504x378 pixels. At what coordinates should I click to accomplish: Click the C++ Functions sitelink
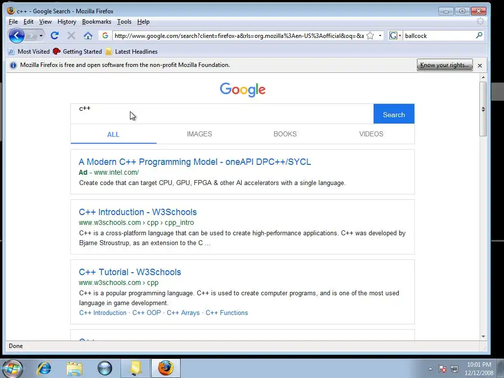pyautogui.click(x=226, y=313)
